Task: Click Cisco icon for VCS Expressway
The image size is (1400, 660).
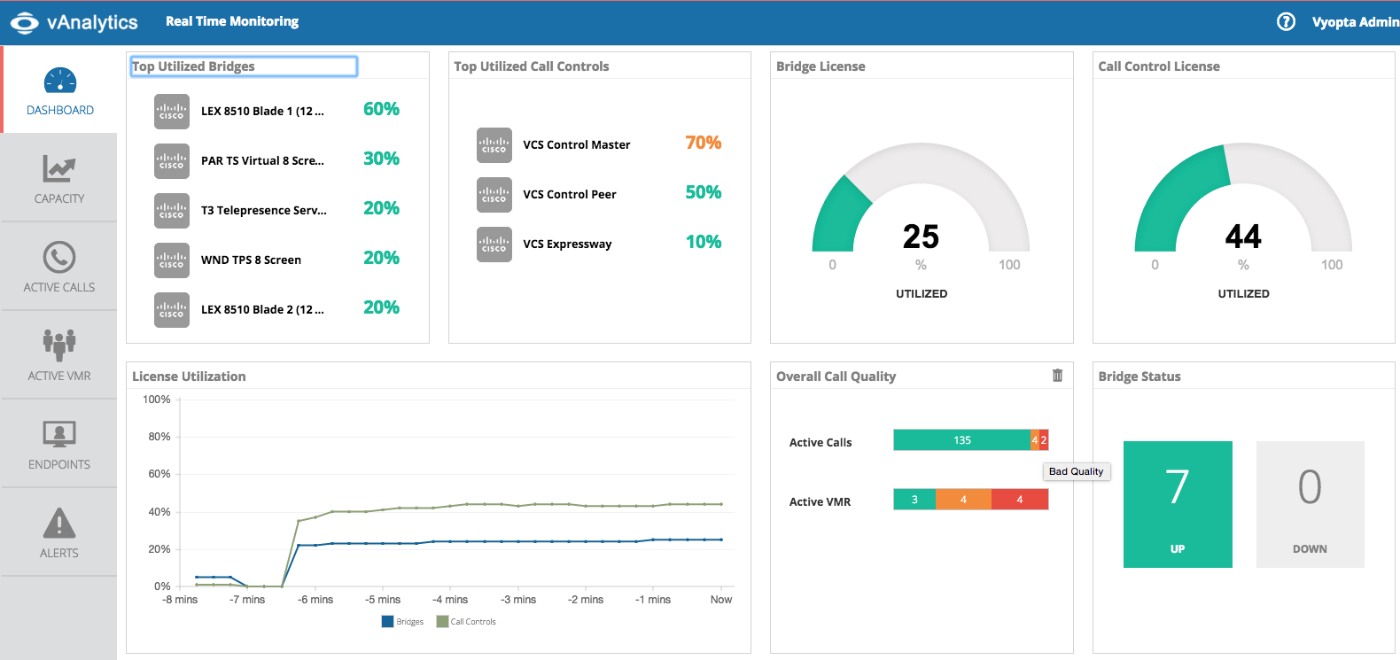Action: click(494, 245)
